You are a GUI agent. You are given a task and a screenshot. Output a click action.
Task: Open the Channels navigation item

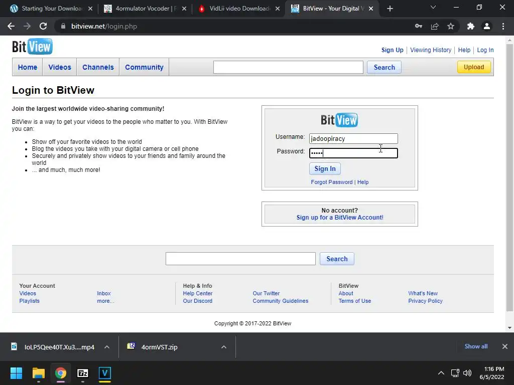click(x=98, y=67)
